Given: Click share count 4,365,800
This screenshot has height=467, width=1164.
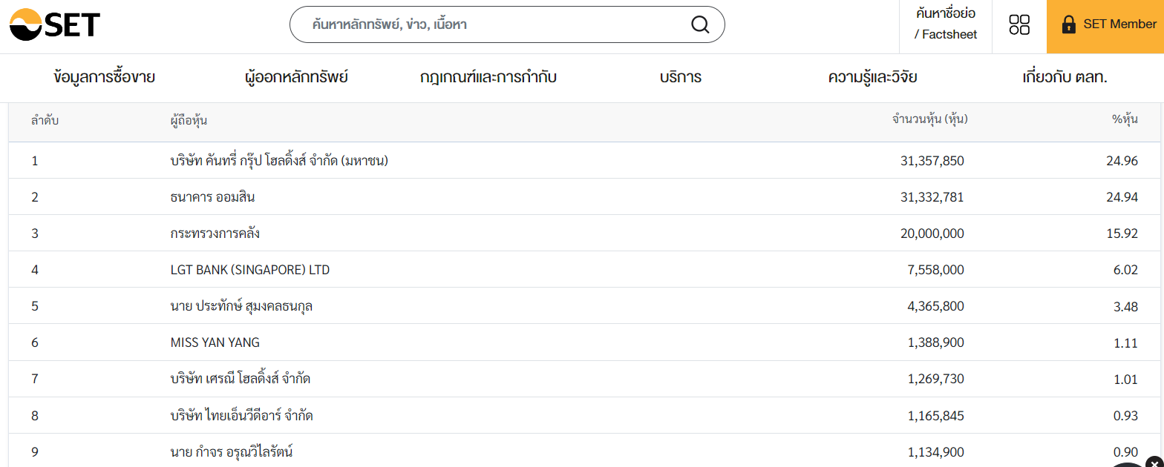Looking at the screenshot, I should click(935, 306).
